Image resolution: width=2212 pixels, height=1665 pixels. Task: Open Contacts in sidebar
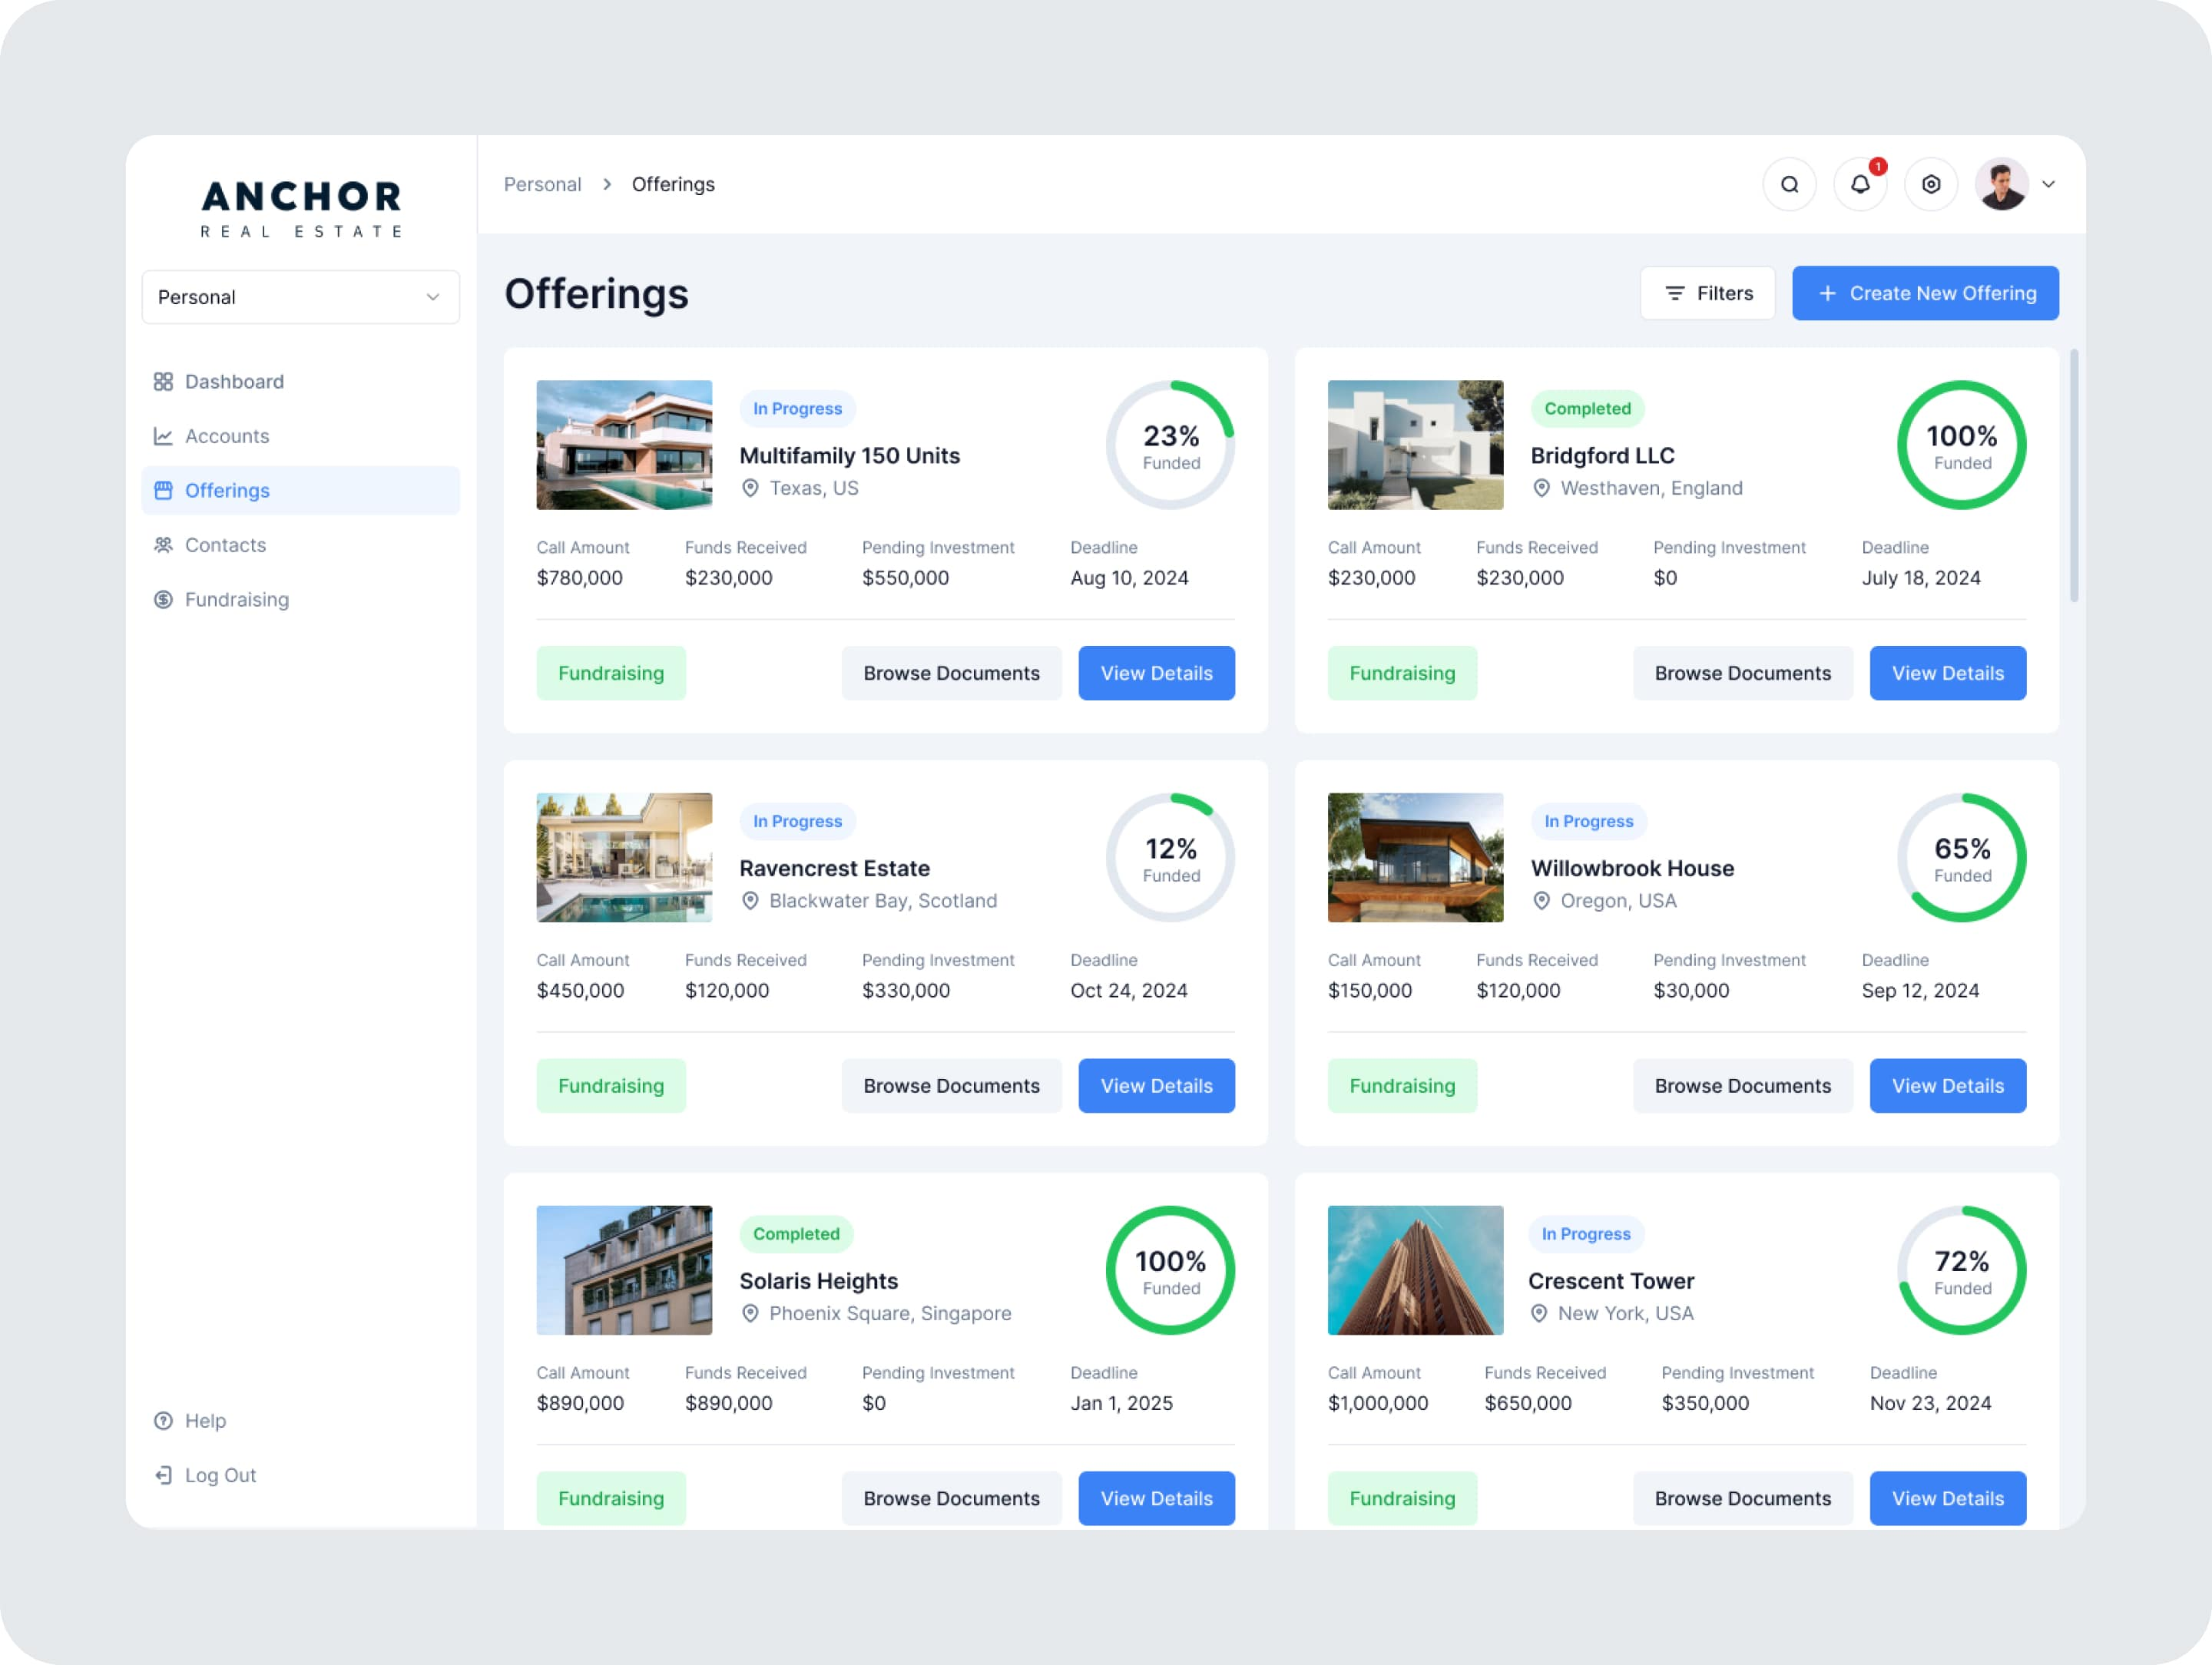(x=300, y=545)
